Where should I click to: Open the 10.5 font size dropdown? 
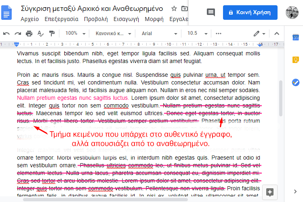click(197, 34)
